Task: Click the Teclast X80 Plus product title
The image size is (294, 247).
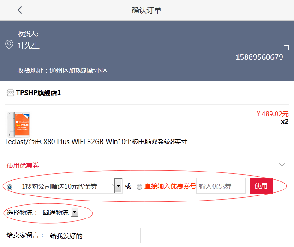Action: [x=96, y=142]
